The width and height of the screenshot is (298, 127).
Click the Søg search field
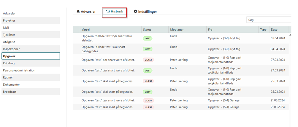269,20
